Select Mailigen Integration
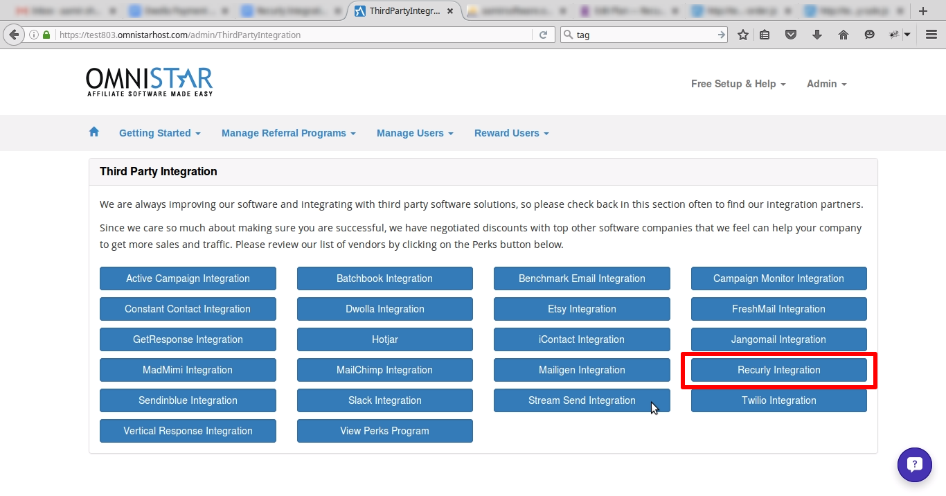The height and width of the screenshot is (496, 946). [582, 370]
